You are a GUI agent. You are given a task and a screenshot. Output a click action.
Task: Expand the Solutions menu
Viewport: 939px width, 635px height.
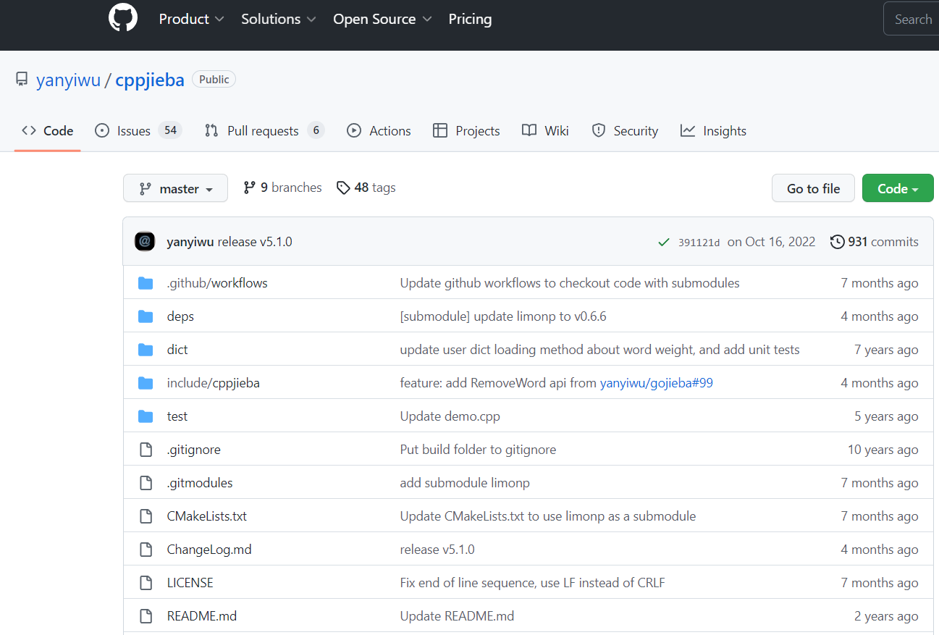279,19
